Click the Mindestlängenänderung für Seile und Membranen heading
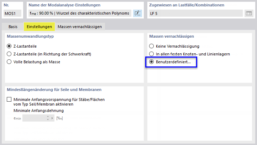Screen dimensions: 257x145 (54, 90)
